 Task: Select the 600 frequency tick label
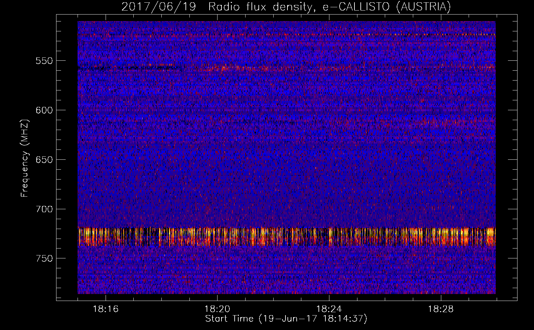pyautogui.click(x=44, y=110)
